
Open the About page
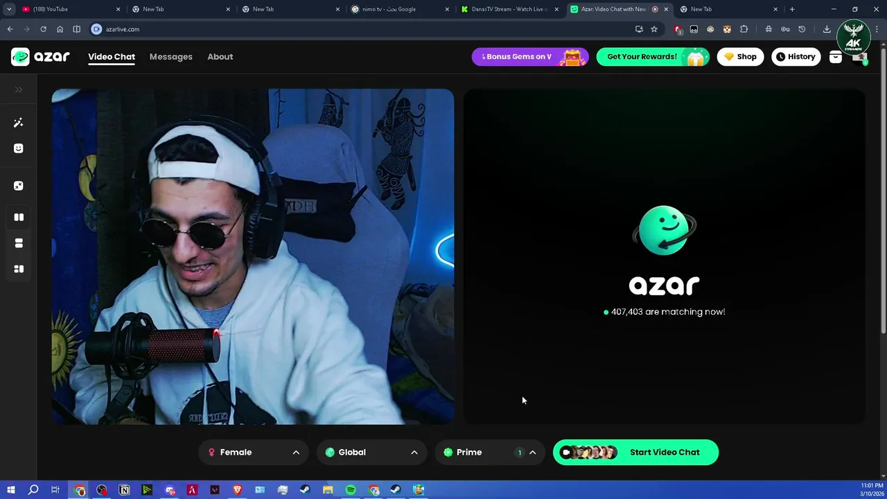220,57
